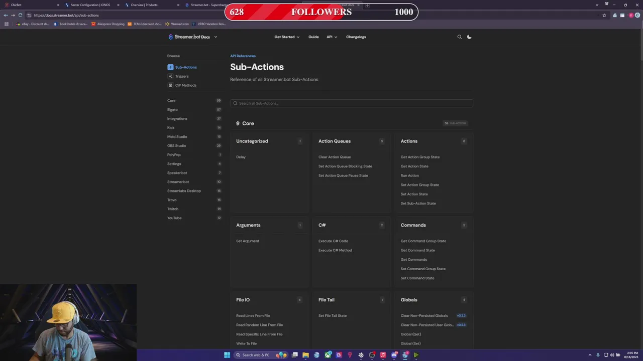The height and width of the screenshot is (361, 643).
Task: Switch to Overview Products browser tab
Action: (x=151, y=5)
